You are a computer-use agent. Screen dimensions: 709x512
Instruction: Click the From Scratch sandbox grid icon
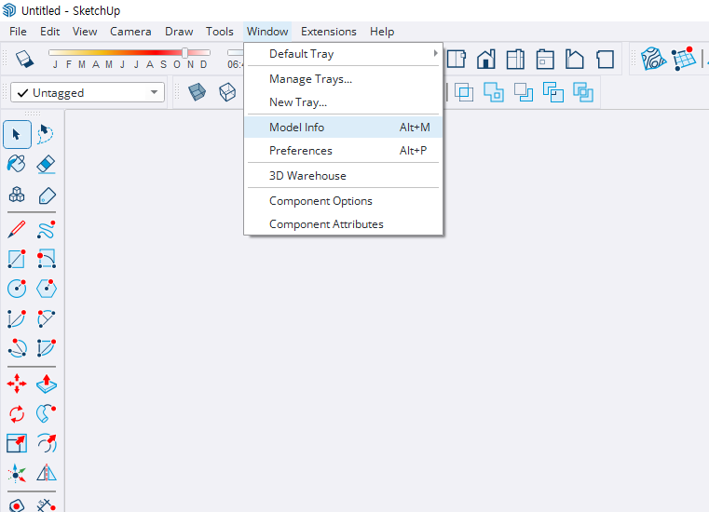[683, 59]
